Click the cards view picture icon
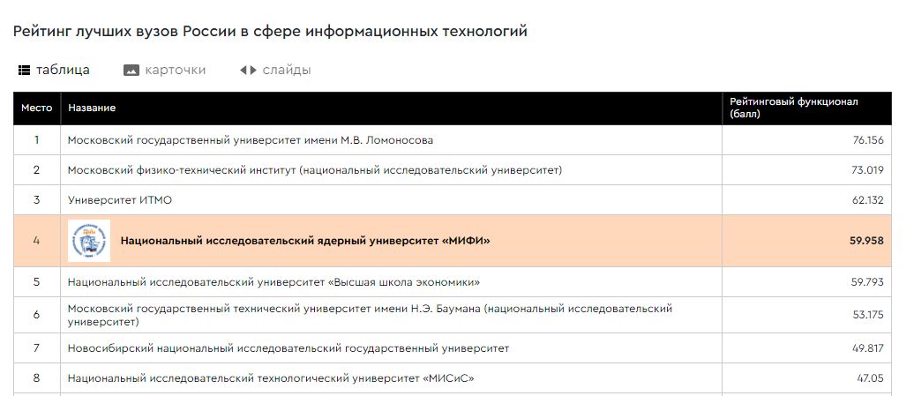 131,71
